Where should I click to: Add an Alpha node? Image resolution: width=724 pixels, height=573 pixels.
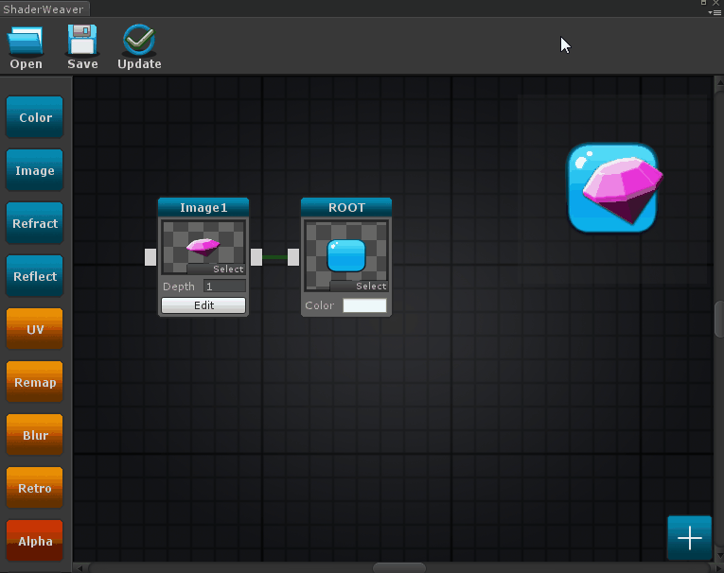(x=35, y=541)
